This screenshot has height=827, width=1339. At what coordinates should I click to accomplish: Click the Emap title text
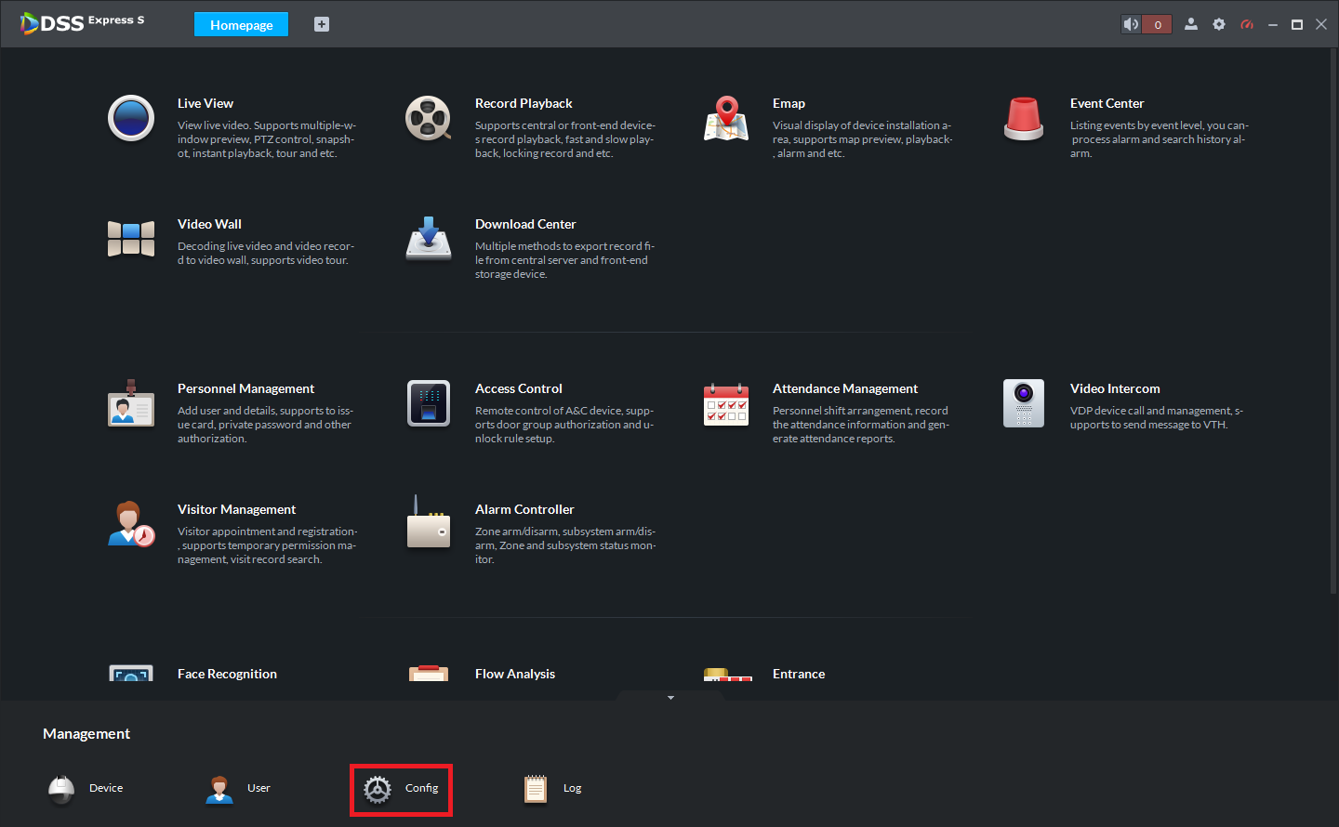(x=789, y=103)
